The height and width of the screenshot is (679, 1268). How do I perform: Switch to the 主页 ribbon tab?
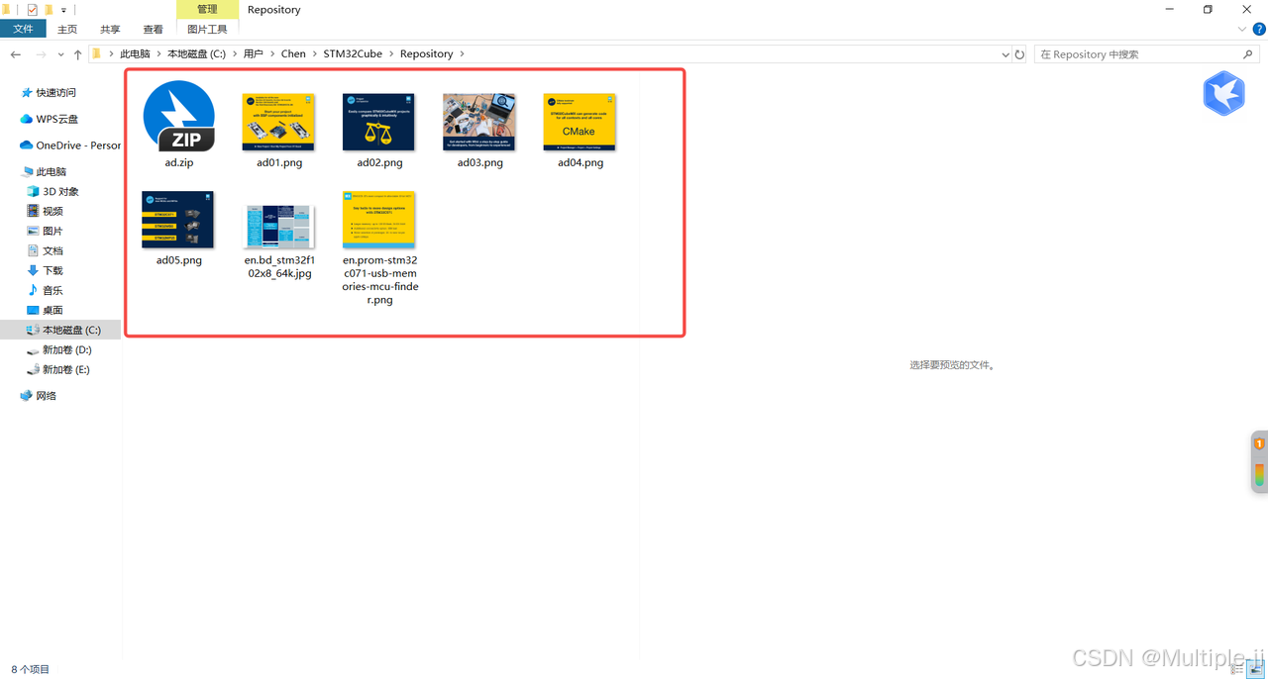(67, 30)
